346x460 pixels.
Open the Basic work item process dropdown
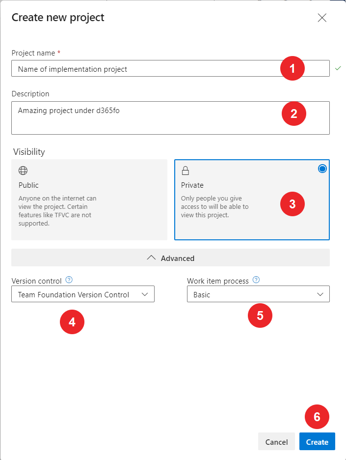(258, 294)
